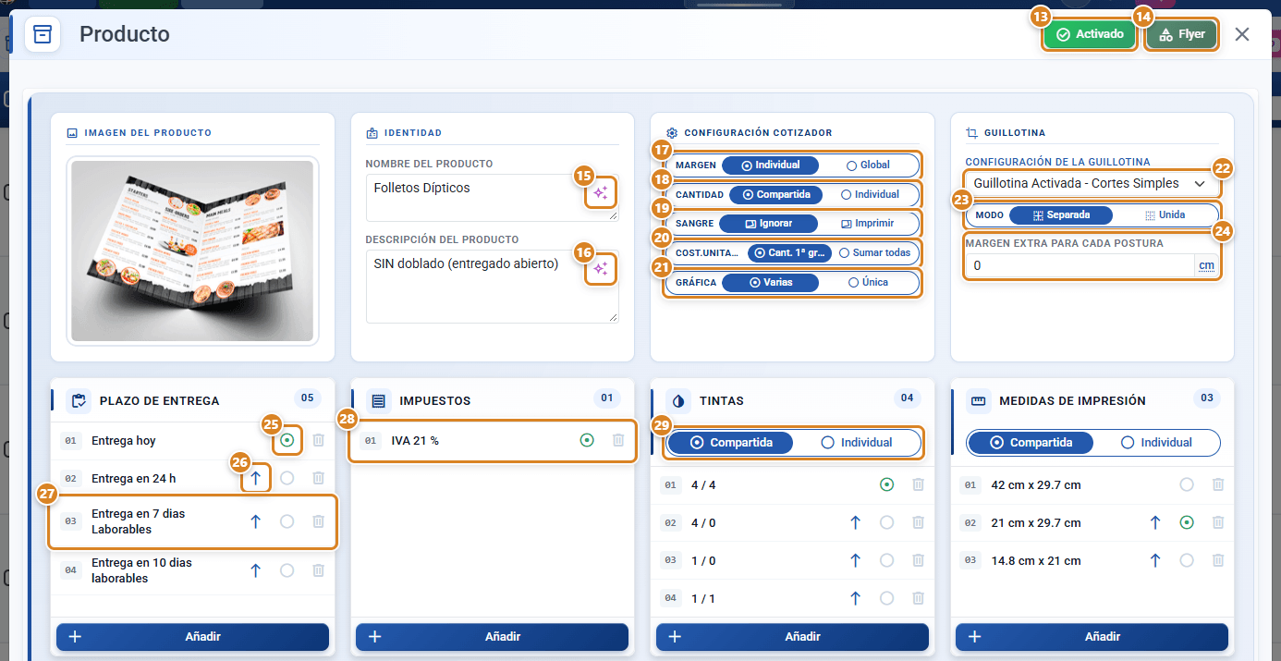
Task: Delete Entrega en 7 dias Laborables row
Action: [318, 521]
